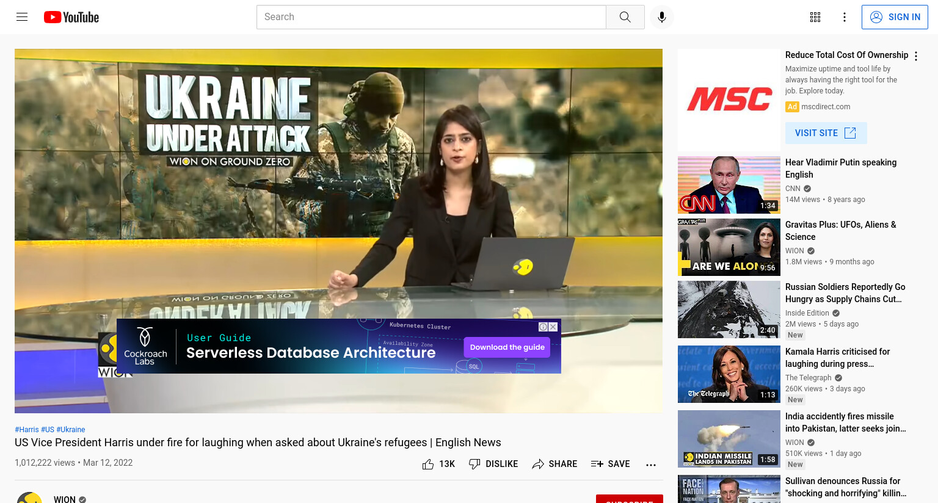Play Russian Soldiers Reportedly Go Hungry thumbnail
Image resolution: width=938 pixels, height=503 pixels.
(x=729, y=309)
